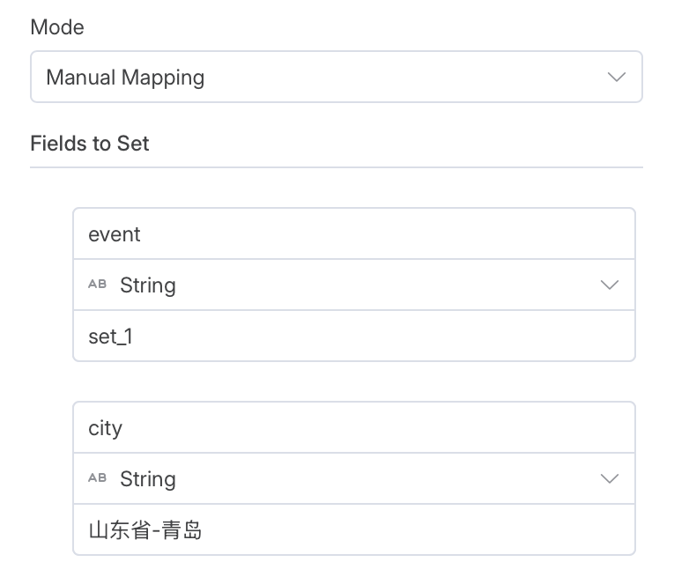This screenshot has height=577, width=674.
Task: Click the blank gap between event and city groups
Action: (354, 381)
